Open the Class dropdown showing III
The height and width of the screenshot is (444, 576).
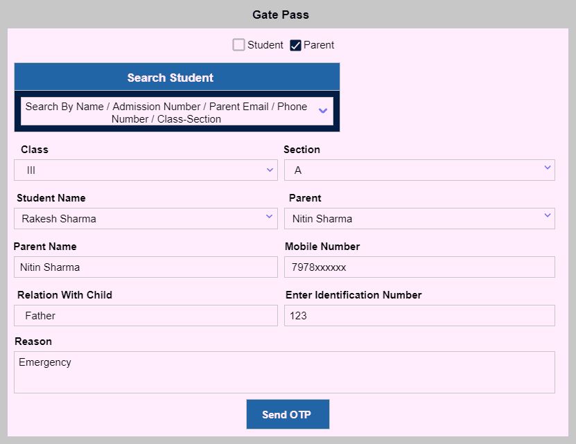[146, 170]
